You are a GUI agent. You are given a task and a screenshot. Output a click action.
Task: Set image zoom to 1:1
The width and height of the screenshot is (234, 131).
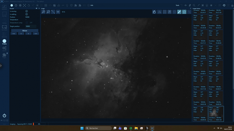pyautogui.click(x=58, y=12)
